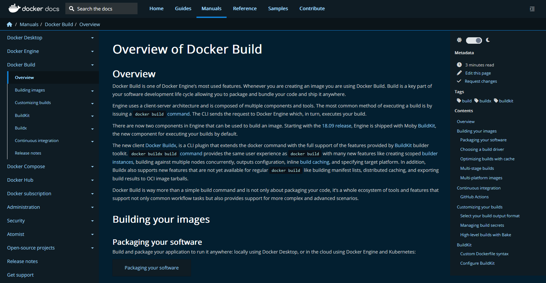Jump to Custom Dockerfile syntax

pyautogui.click(x=484, y=254)
